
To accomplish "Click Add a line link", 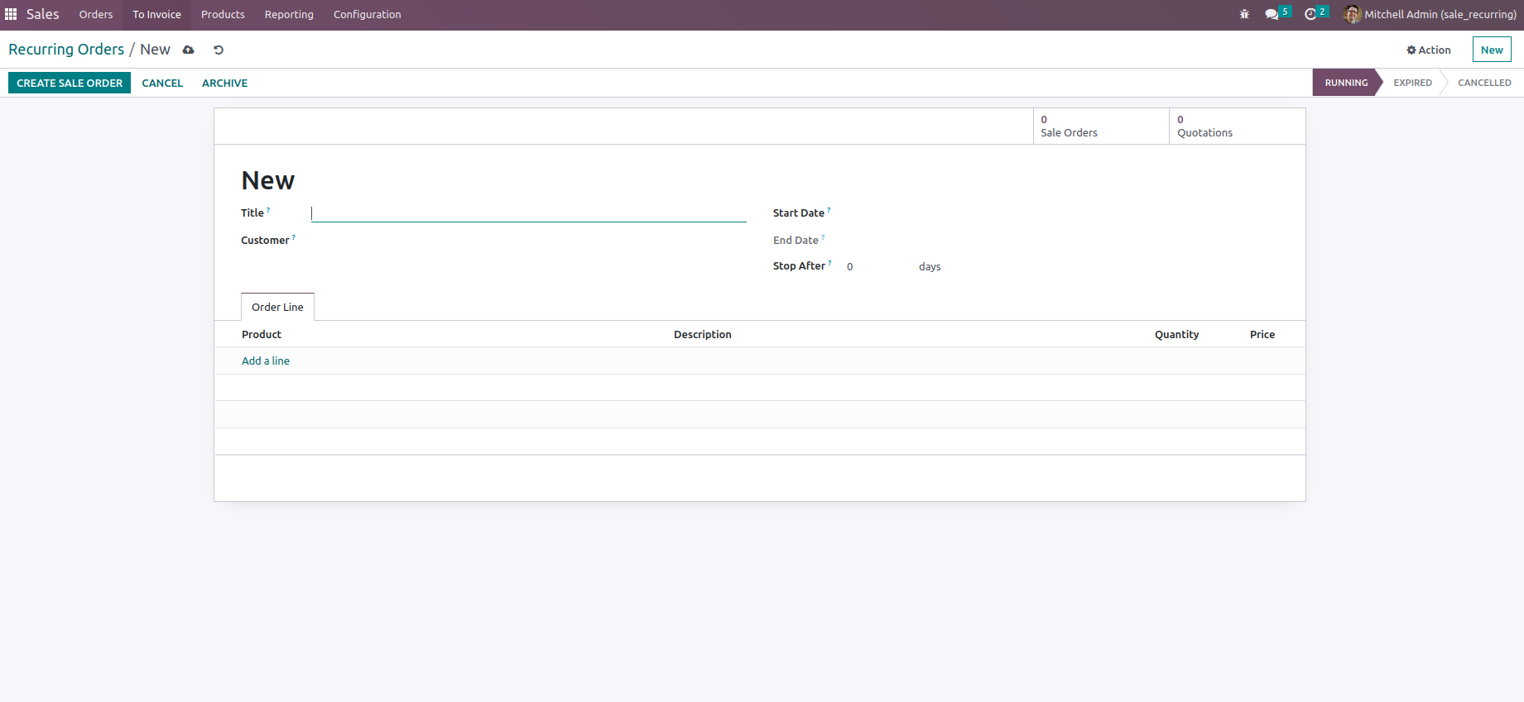I will (x=266, y=361).
